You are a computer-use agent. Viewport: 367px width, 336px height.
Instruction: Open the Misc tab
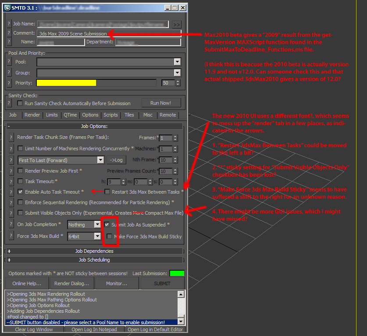click(x=148, y=115)
